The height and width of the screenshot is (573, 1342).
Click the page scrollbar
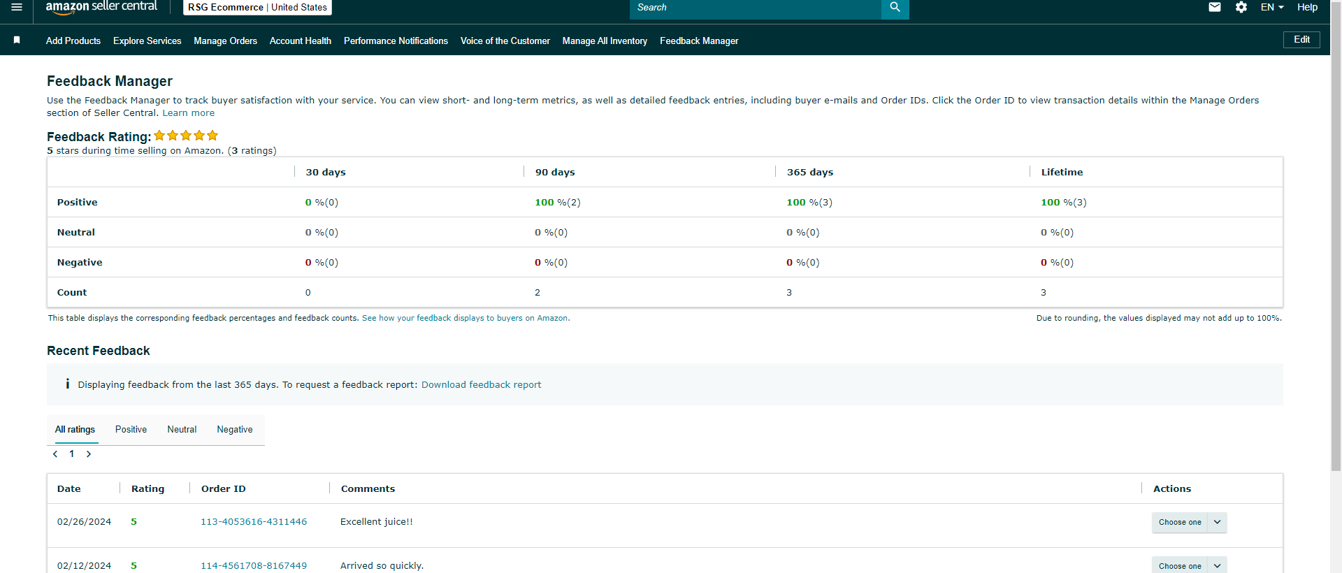point(1336,238)
